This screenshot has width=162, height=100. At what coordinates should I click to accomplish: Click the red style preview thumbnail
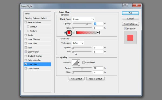(x=130, y=38)
